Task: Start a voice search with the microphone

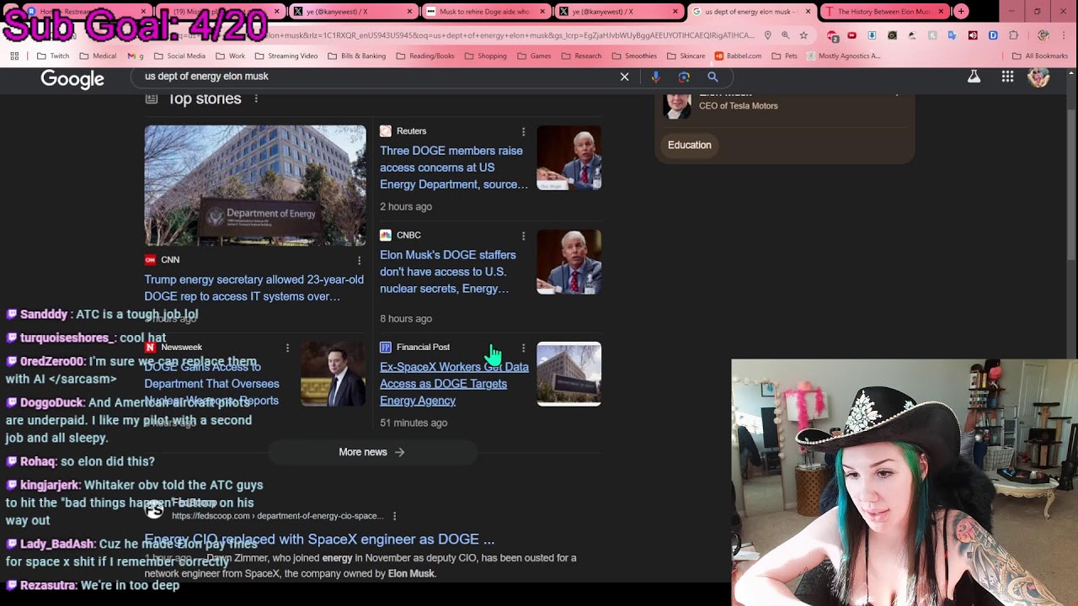Action: point(655,77)
